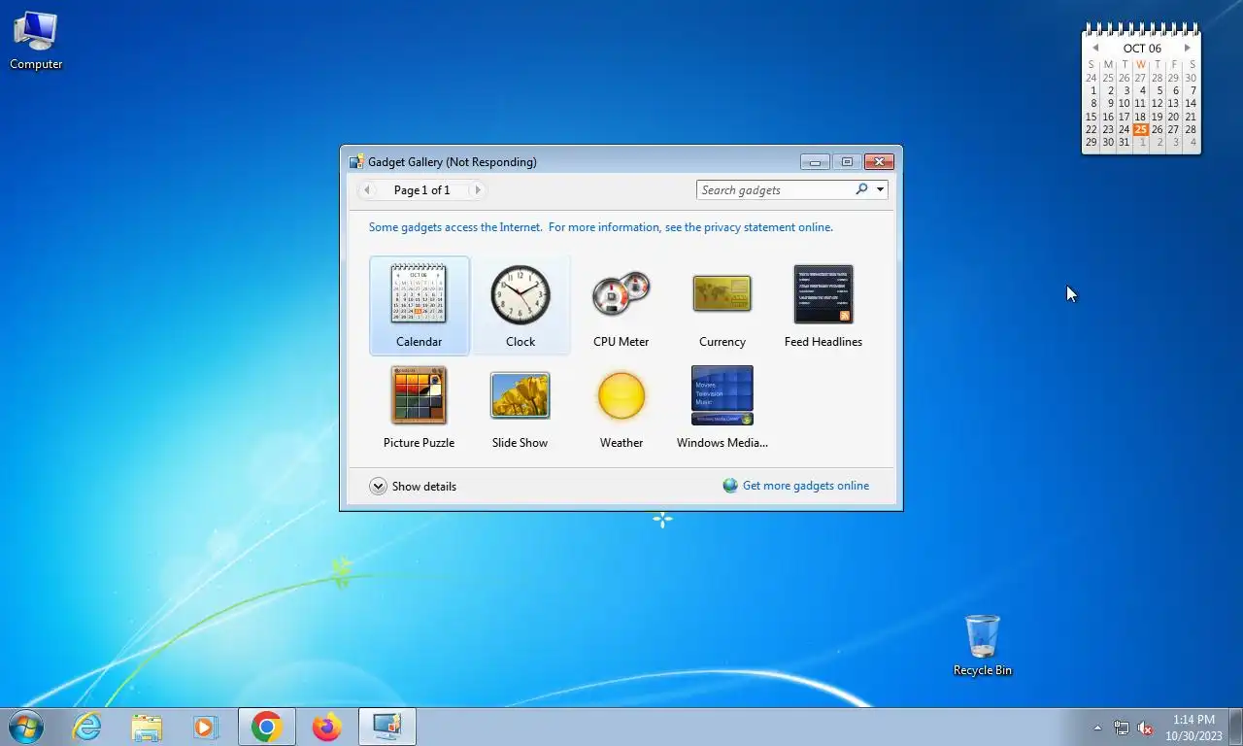Viewport: 1243px width, 746px height.
Task: Maximize the Gadget Gallery window
Action: pyautogui.click(x=847, y=161)
